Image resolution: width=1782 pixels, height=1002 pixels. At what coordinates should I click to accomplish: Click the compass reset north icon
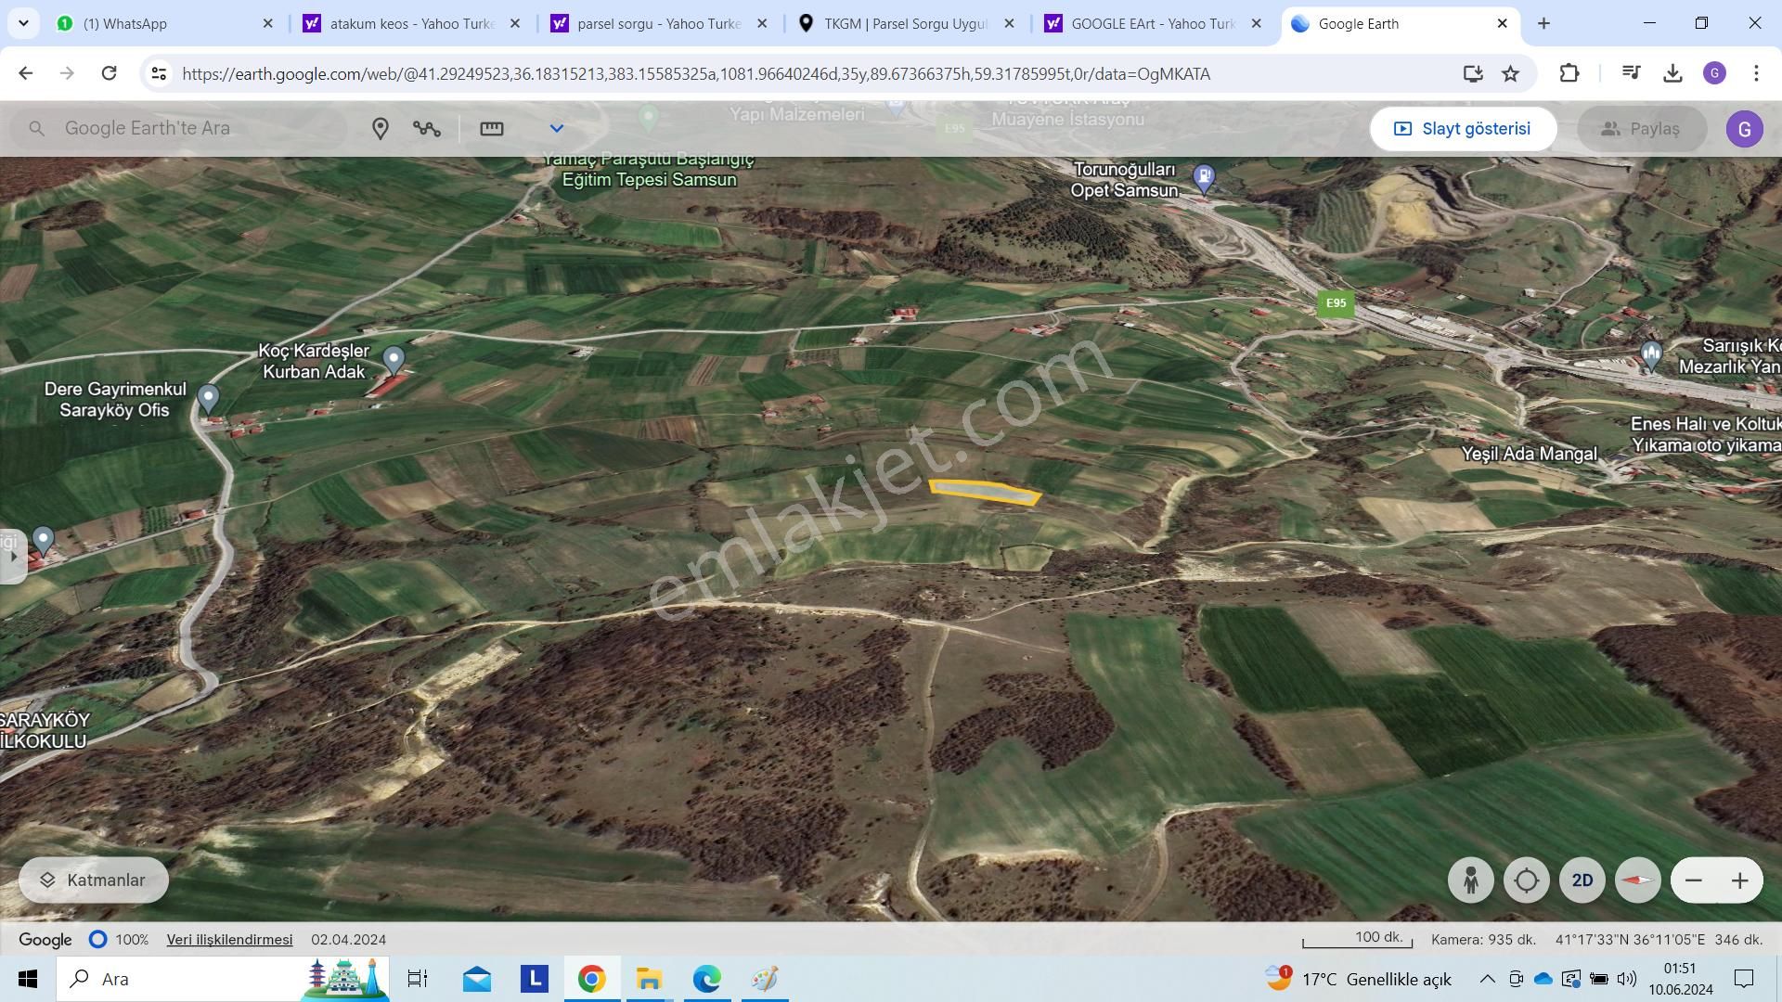1637,880
